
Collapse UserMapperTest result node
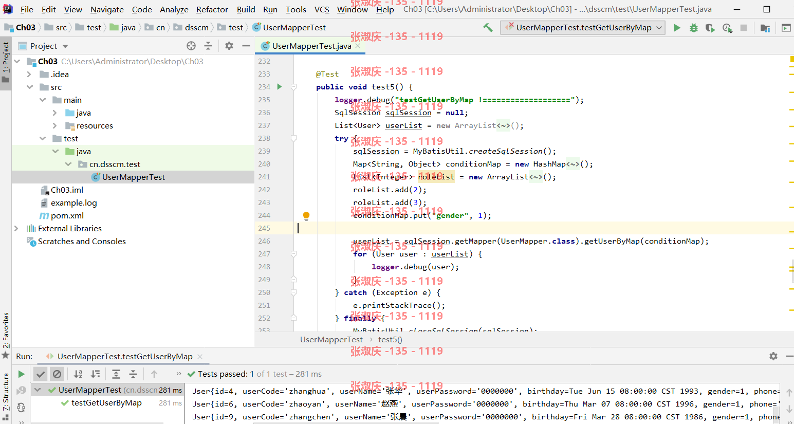(38, 390)
